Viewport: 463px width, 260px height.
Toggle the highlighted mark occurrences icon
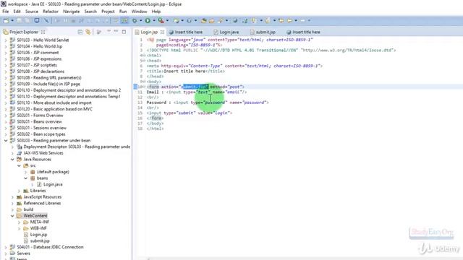pos(124,21)
